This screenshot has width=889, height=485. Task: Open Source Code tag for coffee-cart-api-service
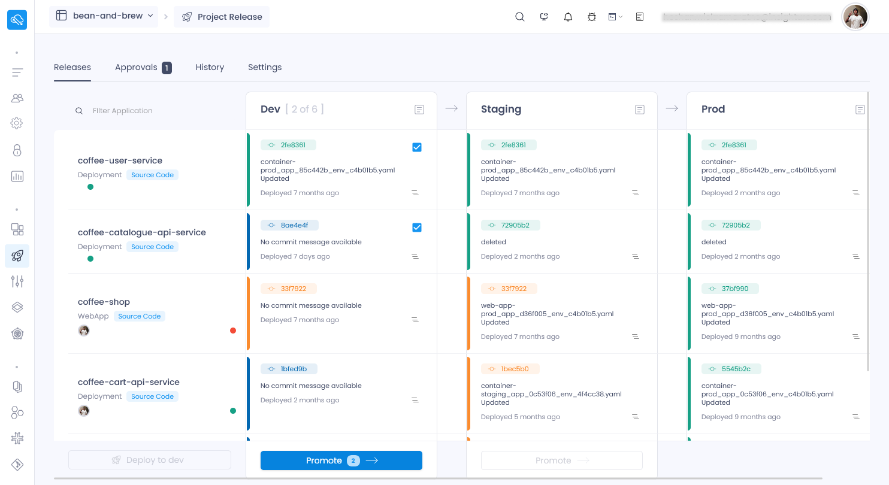pyautogui.click(x=152, y=396)
